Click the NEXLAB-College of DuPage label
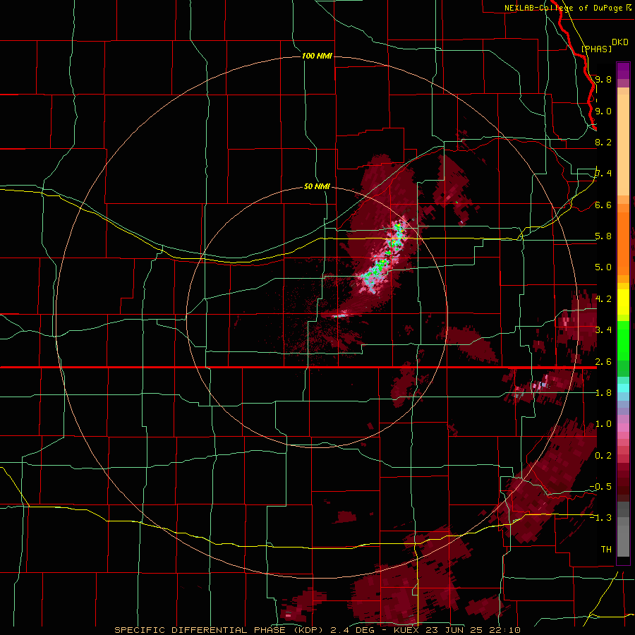 pos(563,8)
